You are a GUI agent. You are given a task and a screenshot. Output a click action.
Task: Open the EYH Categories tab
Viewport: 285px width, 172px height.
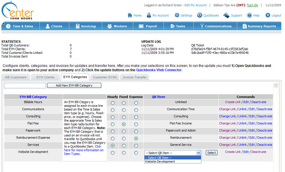click(x=75, y=77)
